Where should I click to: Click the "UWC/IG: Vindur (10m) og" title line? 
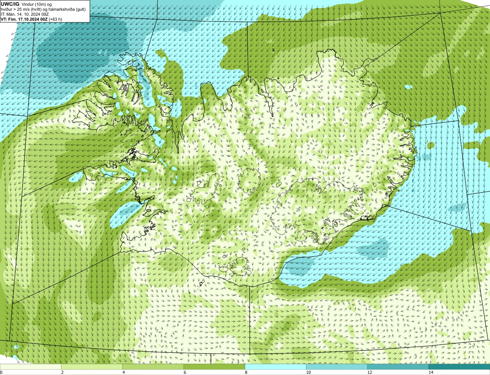point(26,4)
